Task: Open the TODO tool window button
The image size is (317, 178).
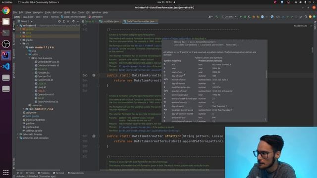Action: (30, 173)
